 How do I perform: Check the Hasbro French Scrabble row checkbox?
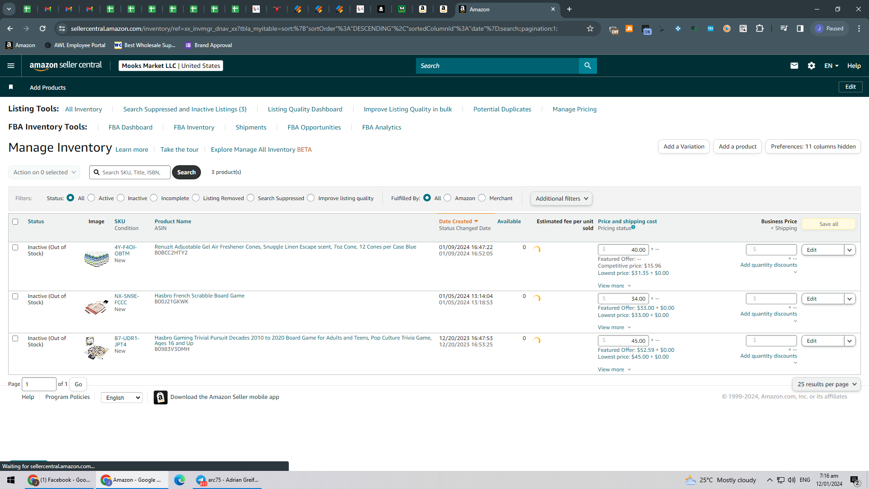click(x=15, y=297)
